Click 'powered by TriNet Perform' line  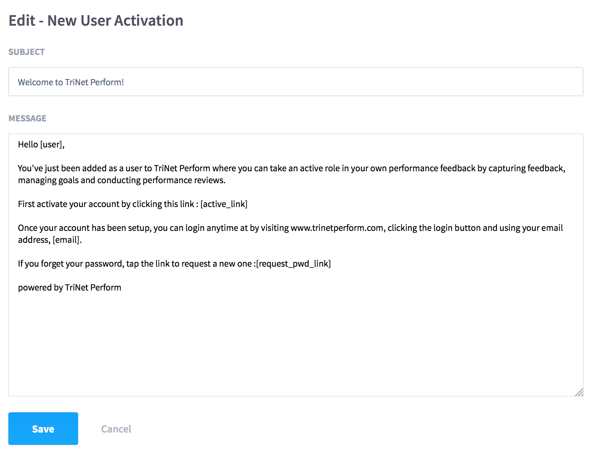pos(69,288)
